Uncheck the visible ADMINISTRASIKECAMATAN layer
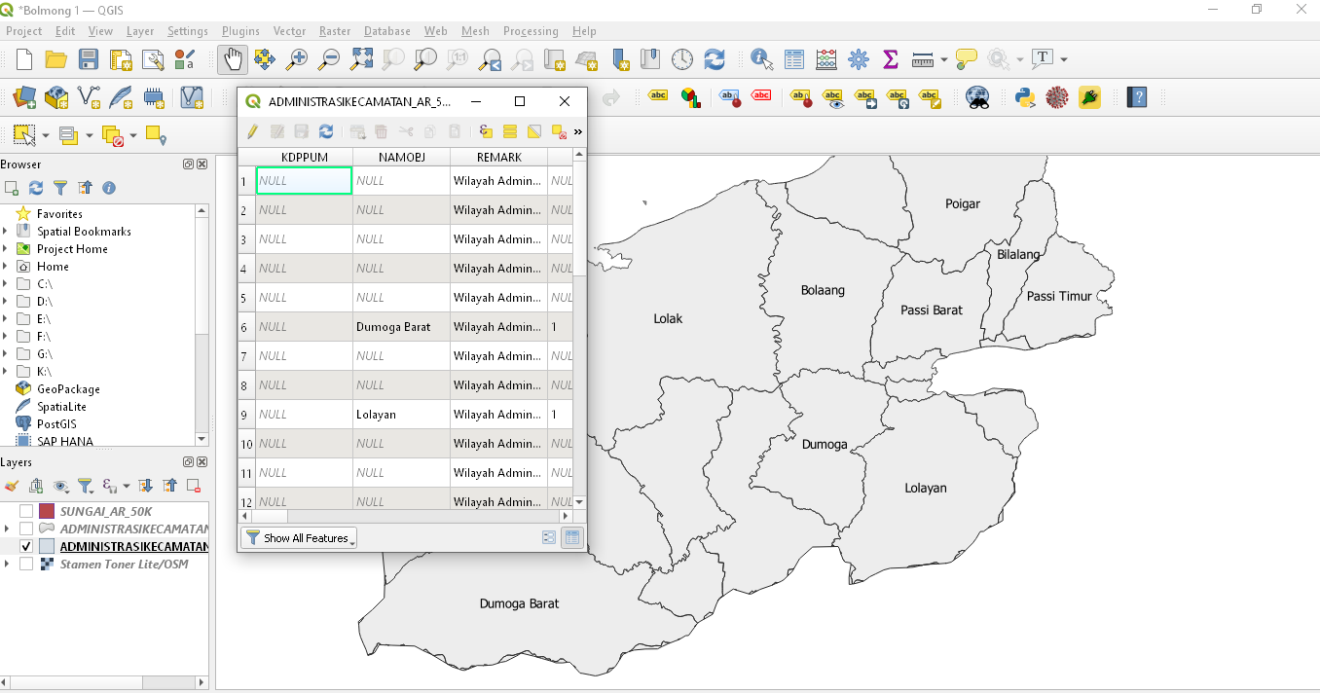1320x693 pixels. click(26, 547)
